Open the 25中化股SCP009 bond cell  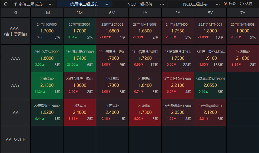[47, 58]
